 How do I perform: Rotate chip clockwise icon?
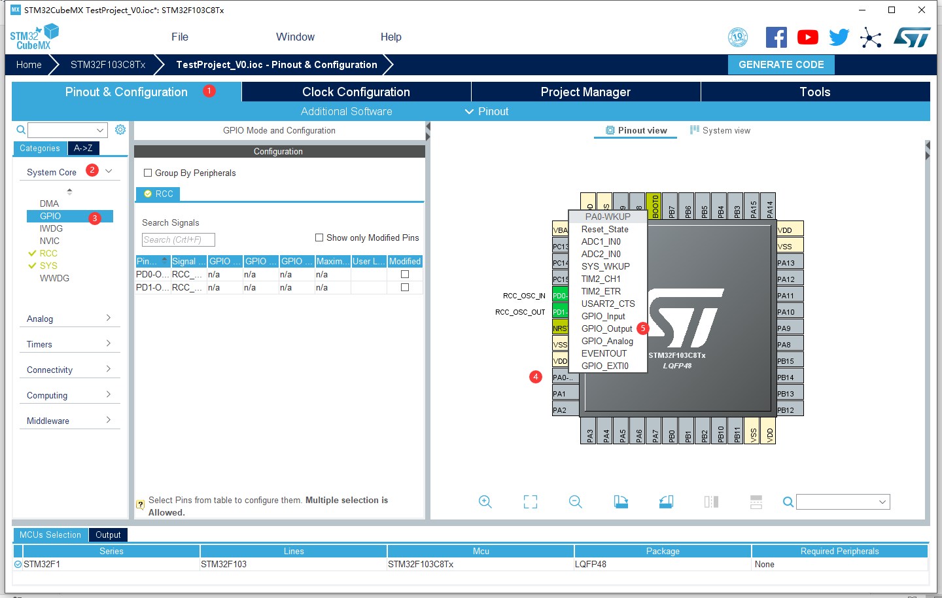621,502
